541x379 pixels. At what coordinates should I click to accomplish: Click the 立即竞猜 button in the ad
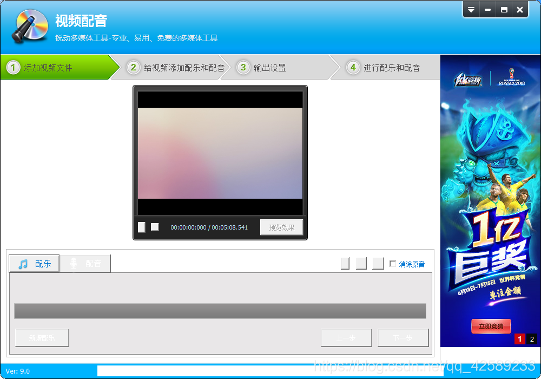491,326
